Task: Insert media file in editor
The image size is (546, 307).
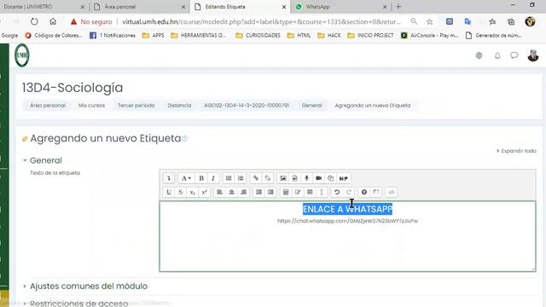Action: tap(295, 178)
